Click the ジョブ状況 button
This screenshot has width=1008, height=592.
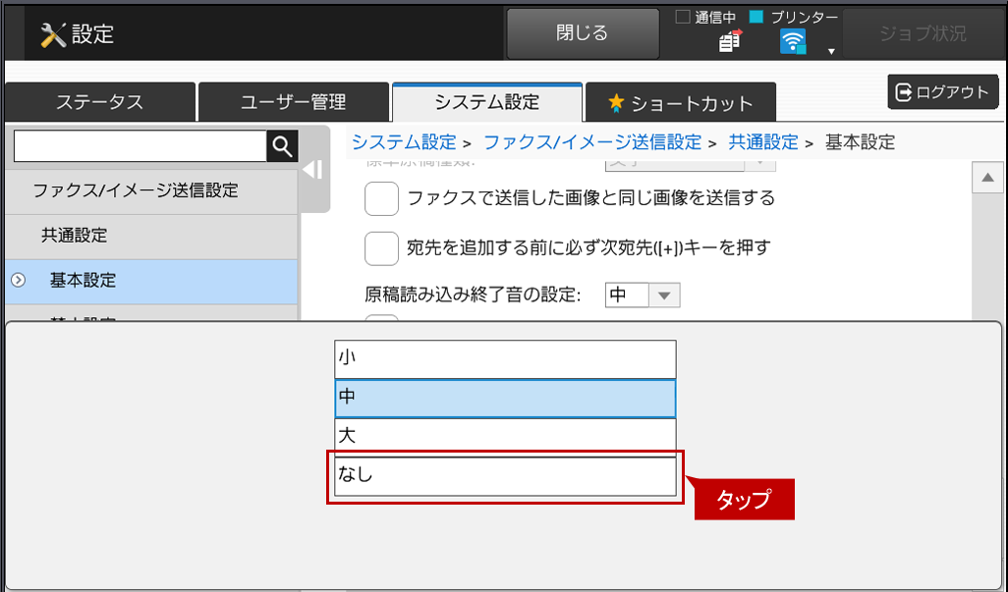coord(924,33)
